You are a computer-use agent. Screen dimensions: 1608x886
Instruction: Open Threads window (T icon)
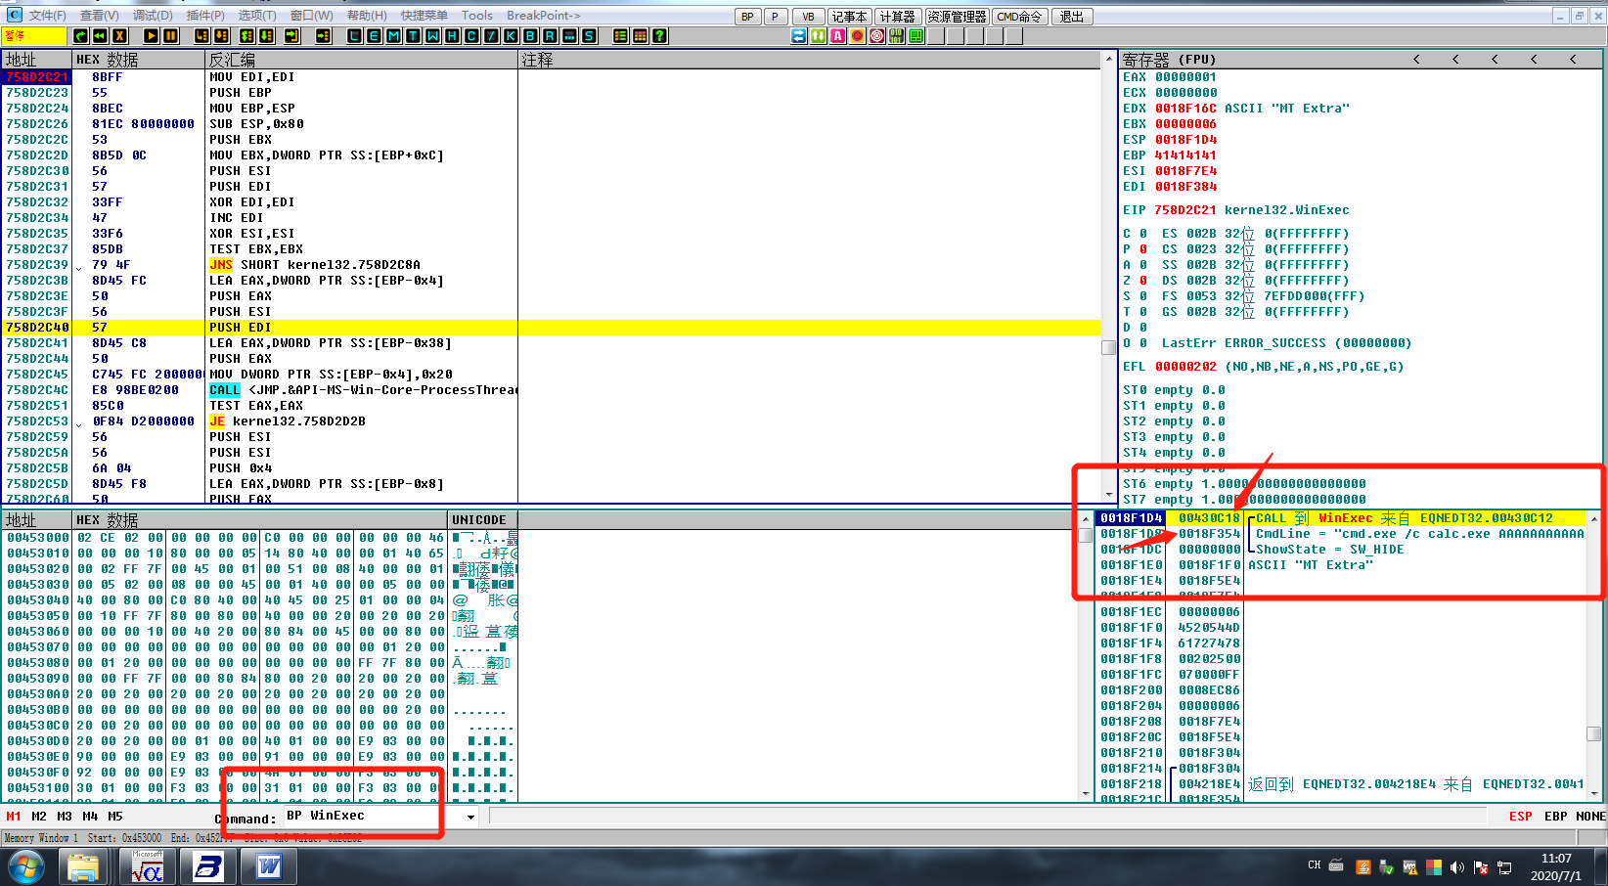tap(413, 35)
